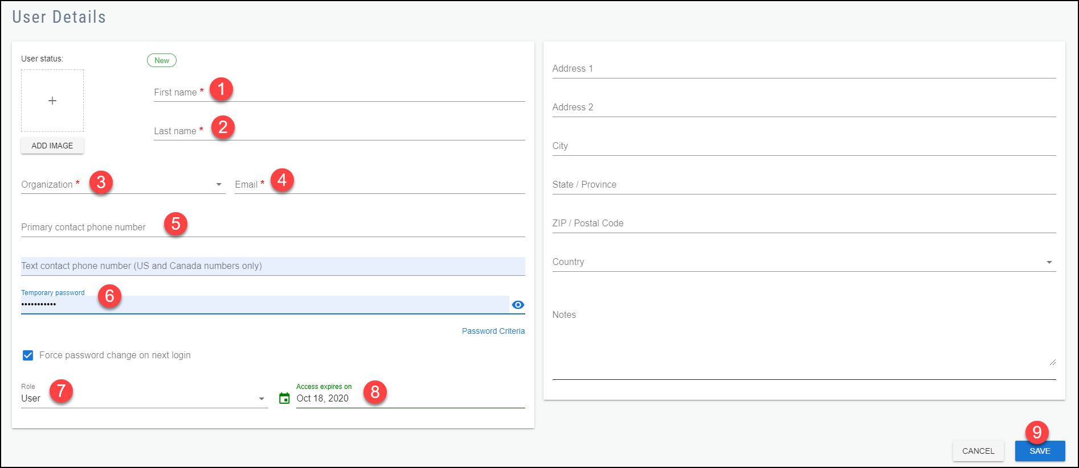Click the City field
Screen dimensions: 1079x468
point(804,146)
